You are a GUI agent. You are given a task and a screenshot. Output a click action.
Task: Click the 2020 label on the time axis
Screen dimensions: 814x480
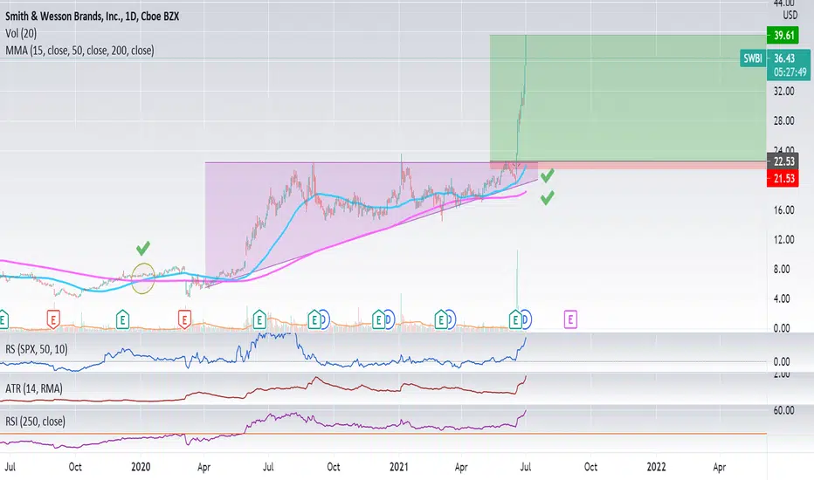point(141,467)
